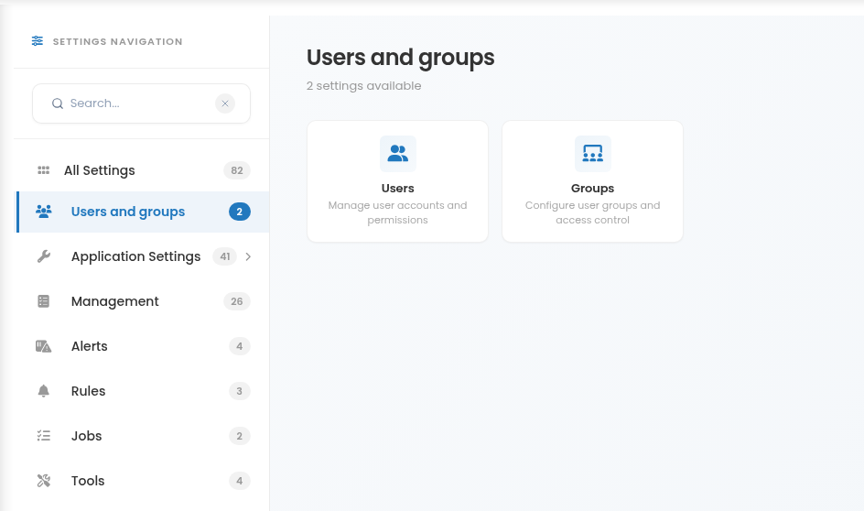Click the Users and groups people icon

44,212
